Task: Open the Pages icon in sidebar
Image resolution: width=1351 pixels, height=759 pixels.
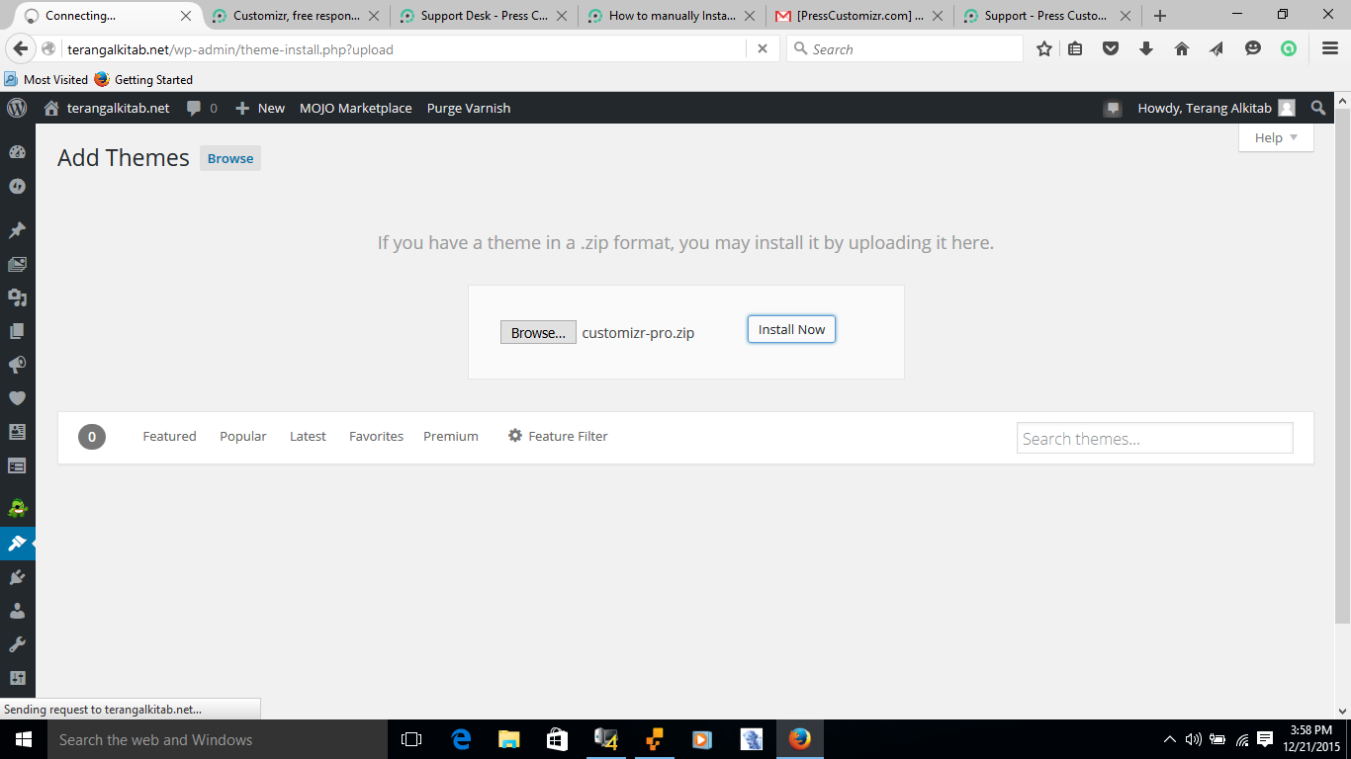Action: click(17, 331)
